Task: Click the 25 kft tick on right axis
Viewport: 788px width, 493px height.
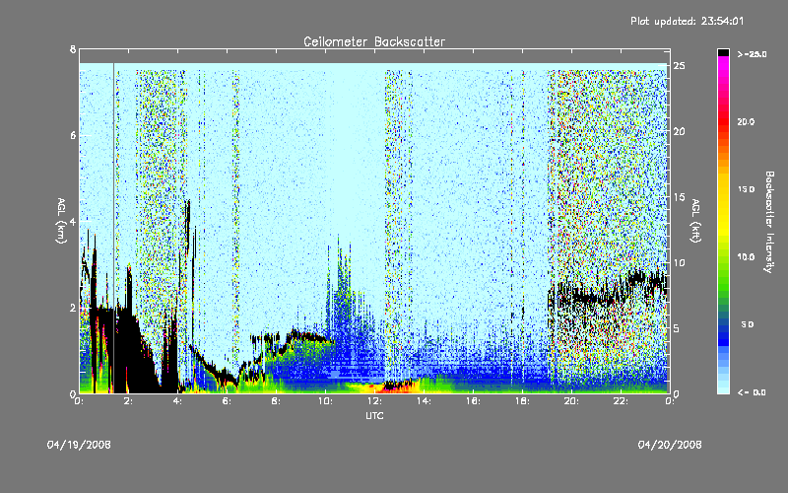Action: 679,66
